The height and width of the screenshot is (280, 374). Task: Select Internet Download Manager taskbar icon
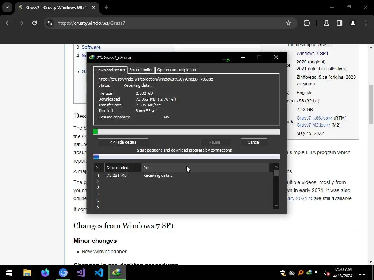pyautogui.click(x=117, y=273)
